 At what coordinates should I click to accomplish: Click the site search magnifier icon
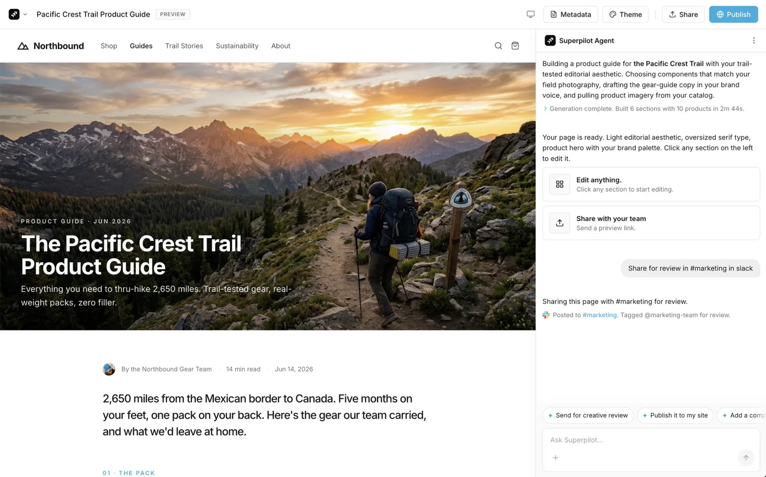coord(498,46)
